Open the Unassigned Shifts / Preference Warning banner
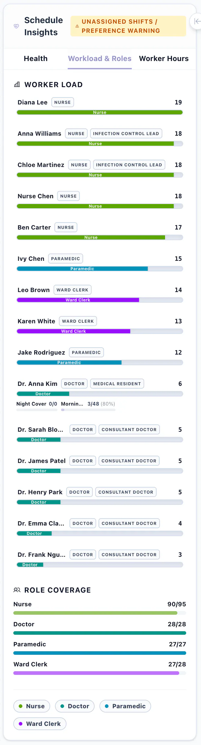Screen dimensions: 201x745 coord(128,26)
